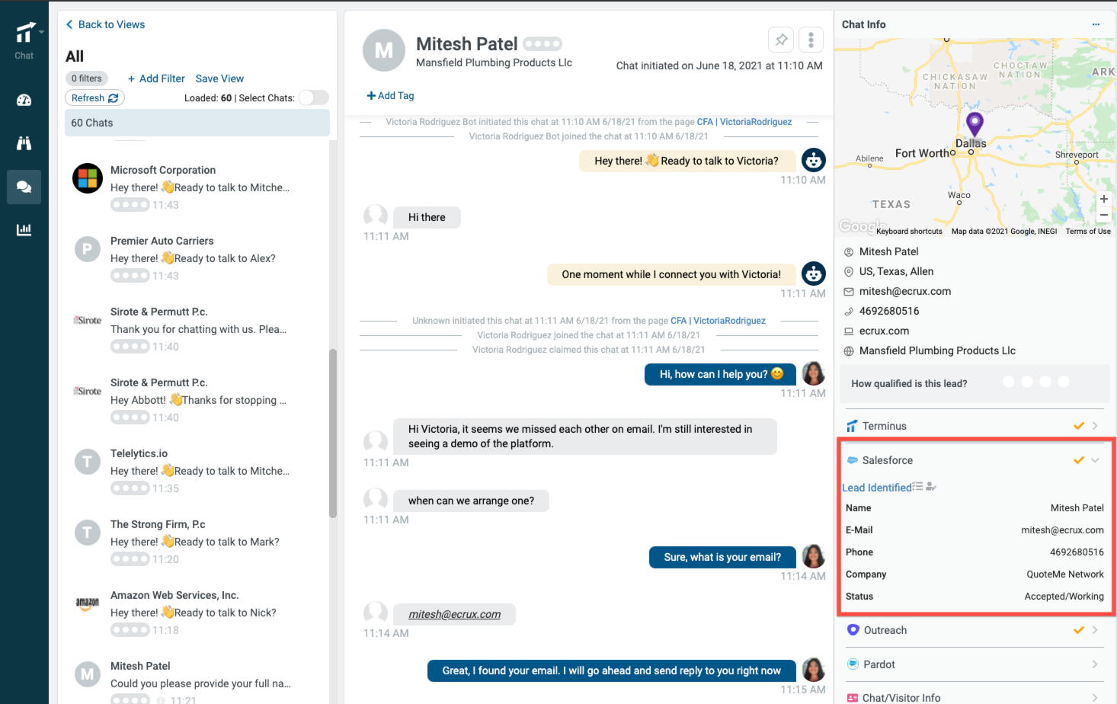This screenshot has width=1117, height=704.
Task: Click the 0 filters badge
Action: [x=87, y=78]
